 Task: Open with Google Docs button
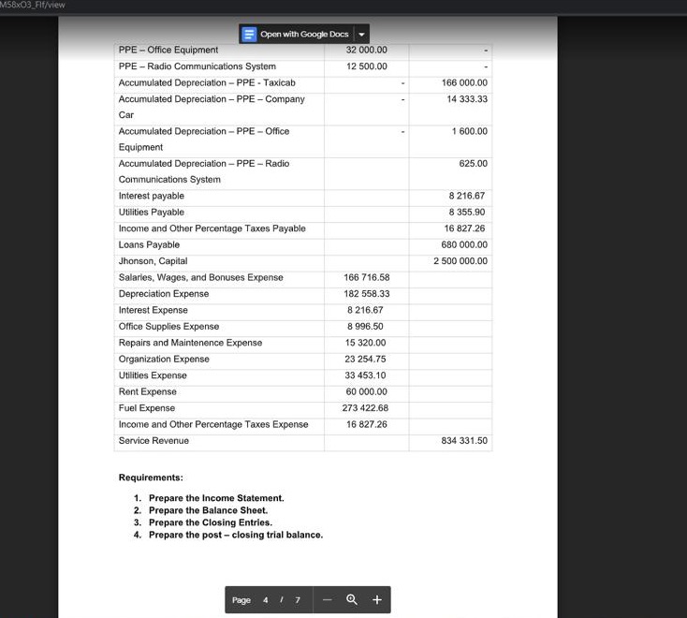pos(296,35)
